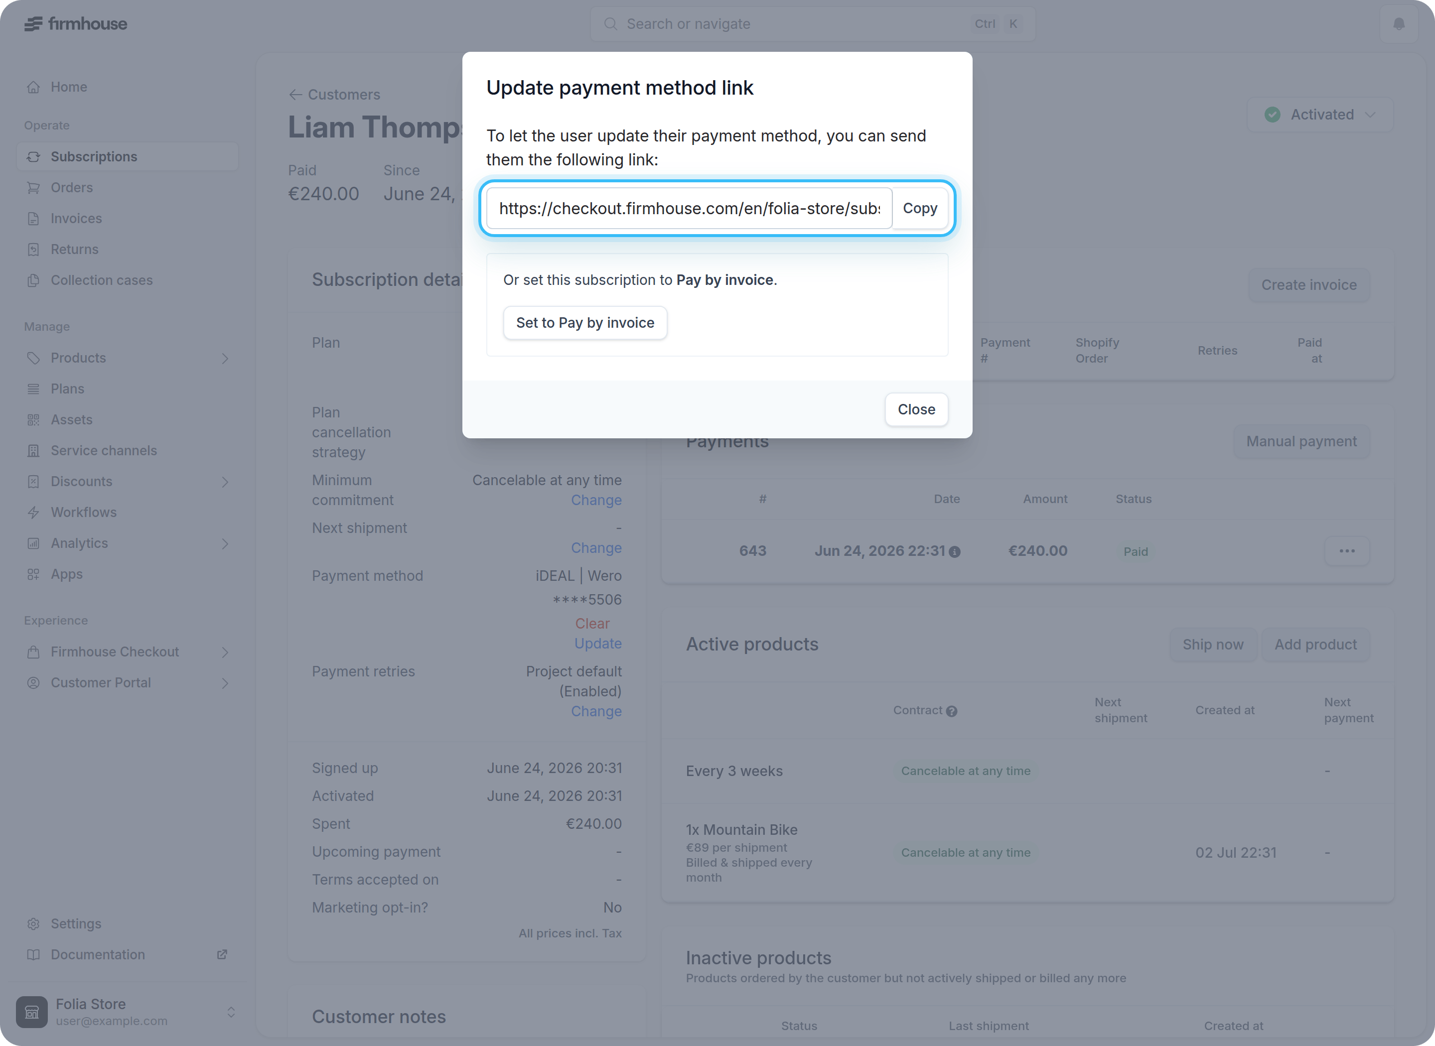This screenshot has height=1046, width=1435.
Task: Click the Settings gear icon
Action: click(33, 924)
